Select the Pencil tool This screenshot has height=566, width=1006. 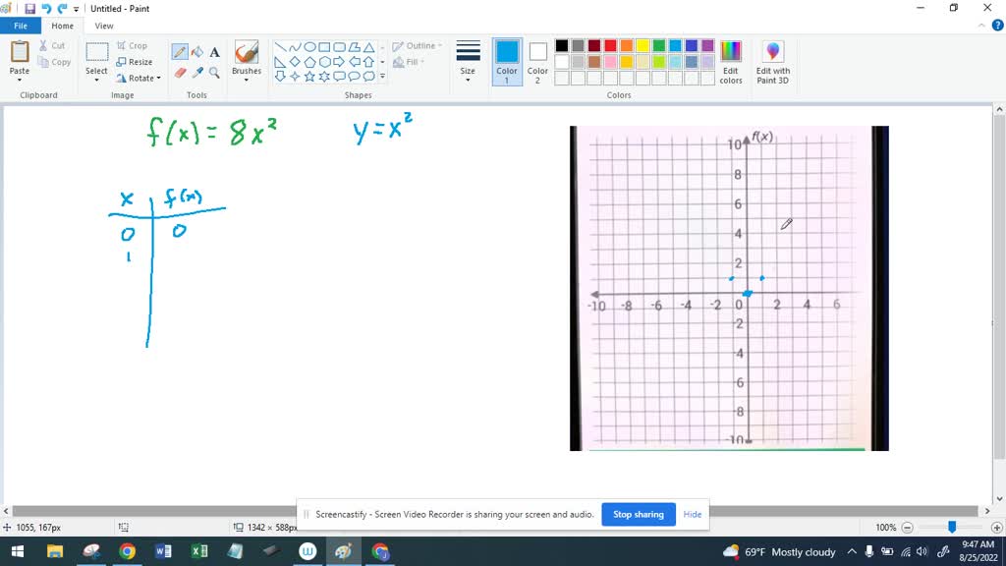[179, 51]
